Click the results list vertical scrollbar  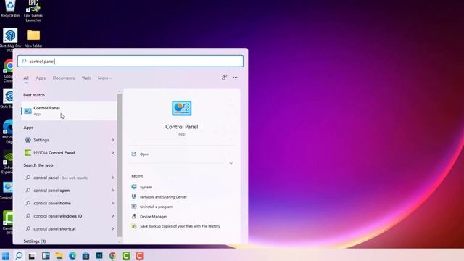click(120, 165)
